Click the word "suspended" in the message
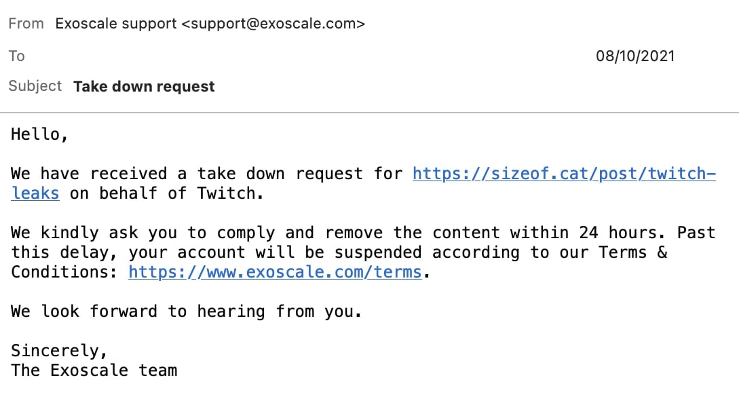 373,252
